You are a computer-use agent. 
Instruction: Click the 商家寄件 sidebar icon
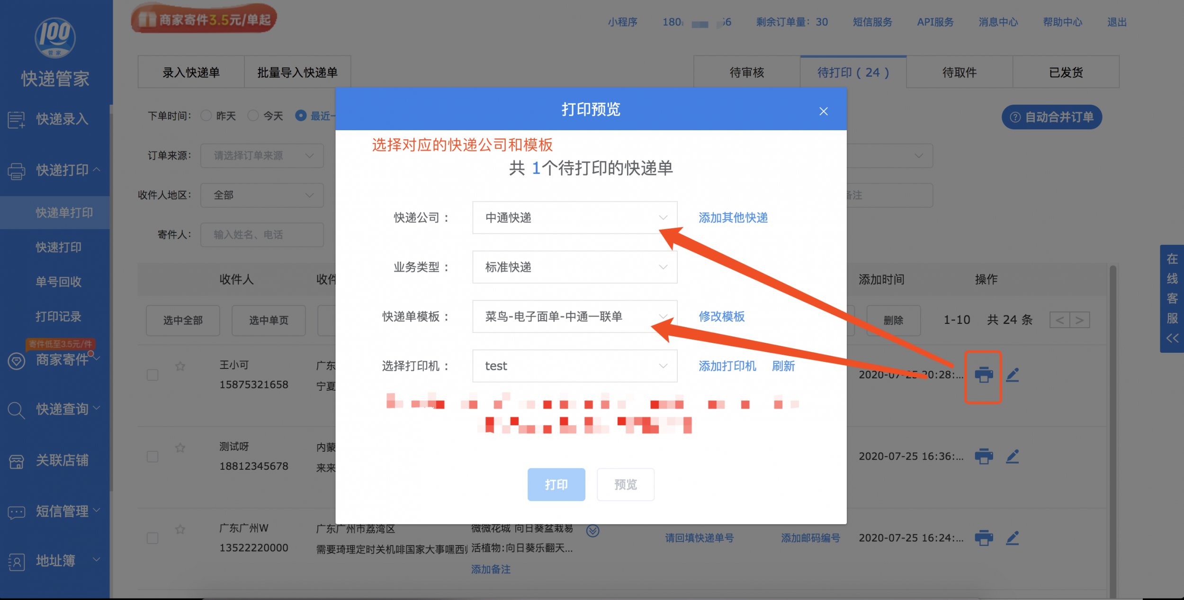pos(16,361)
